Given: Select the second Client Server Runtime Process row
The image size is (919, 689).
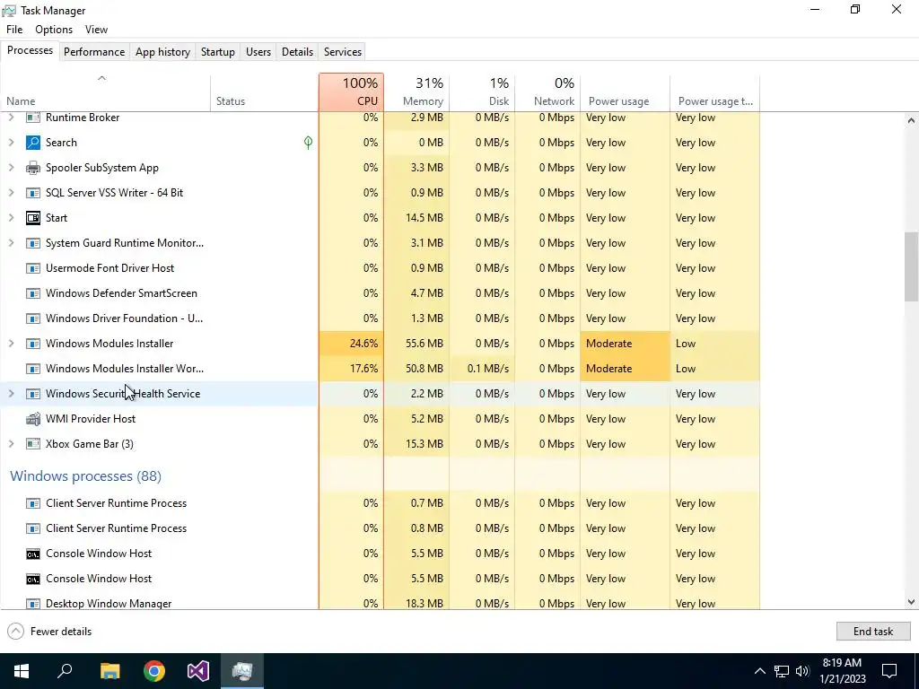Looking at the screenshot, I should pyautogui.click(x=380, y=528).
